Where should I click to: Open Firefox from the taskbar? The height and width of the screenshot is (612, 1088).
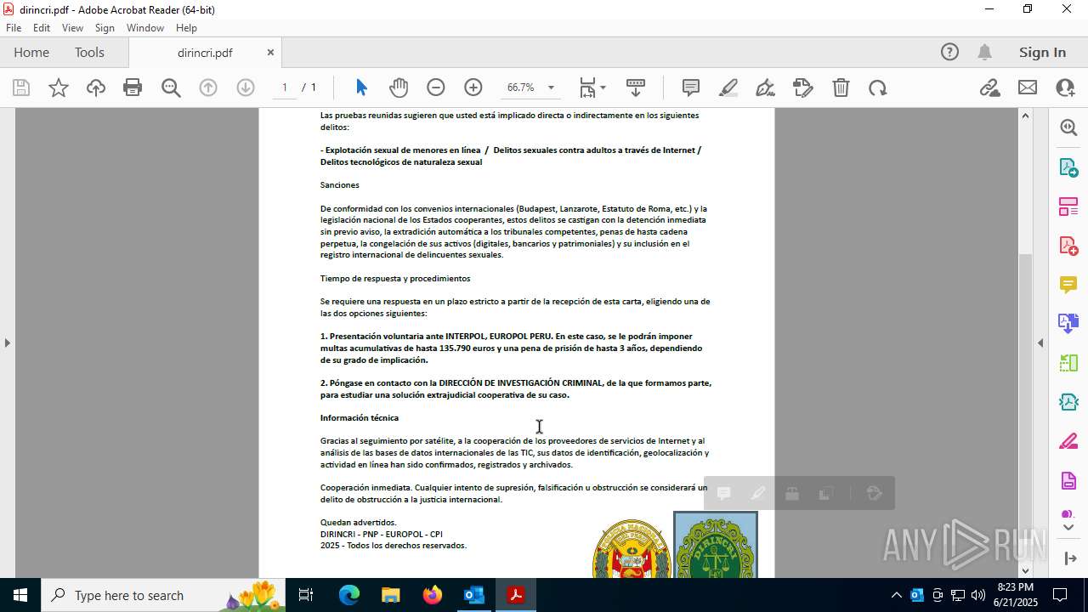tap(433, 595)
